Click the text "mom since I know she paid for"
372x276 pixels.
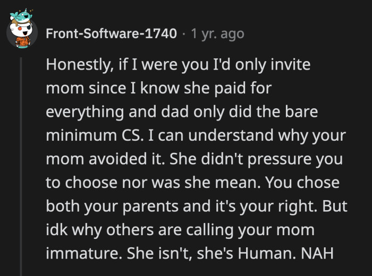point(159,89)
